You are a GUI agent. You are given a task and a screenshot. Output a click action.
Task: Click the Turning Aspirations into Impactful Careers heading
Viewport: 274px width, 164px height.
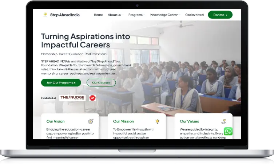click(x=86, y=40)
